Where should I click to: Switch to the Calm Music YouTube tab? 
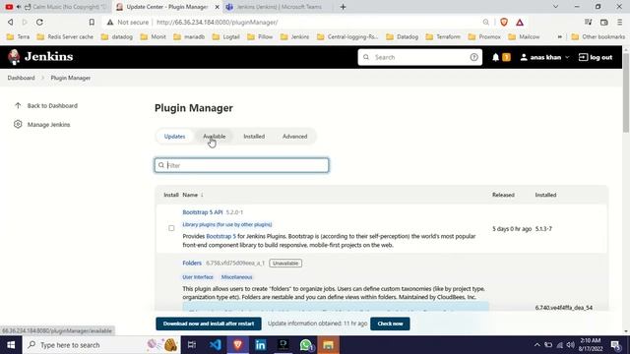point(56,7)
